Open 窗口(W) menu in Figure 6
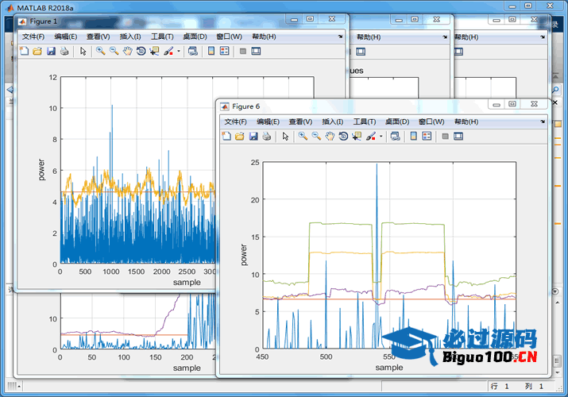This screenshot has height=397, width=568. coord(431,121)
